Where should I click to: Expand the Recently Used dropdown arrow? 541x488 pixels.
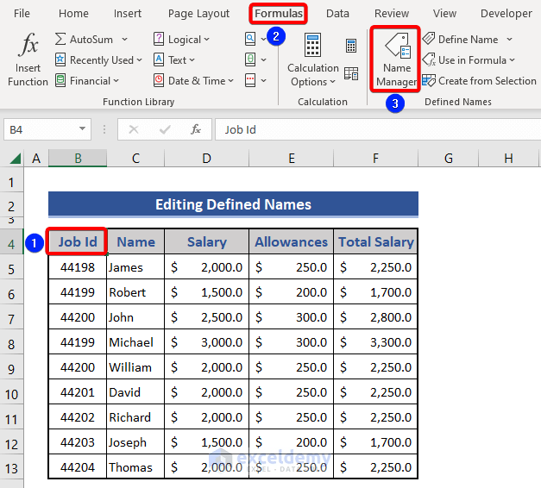click(x=139, y=60)
